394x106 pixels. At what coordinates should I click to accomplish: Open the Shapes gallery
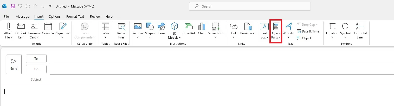[x=150, y=31]
